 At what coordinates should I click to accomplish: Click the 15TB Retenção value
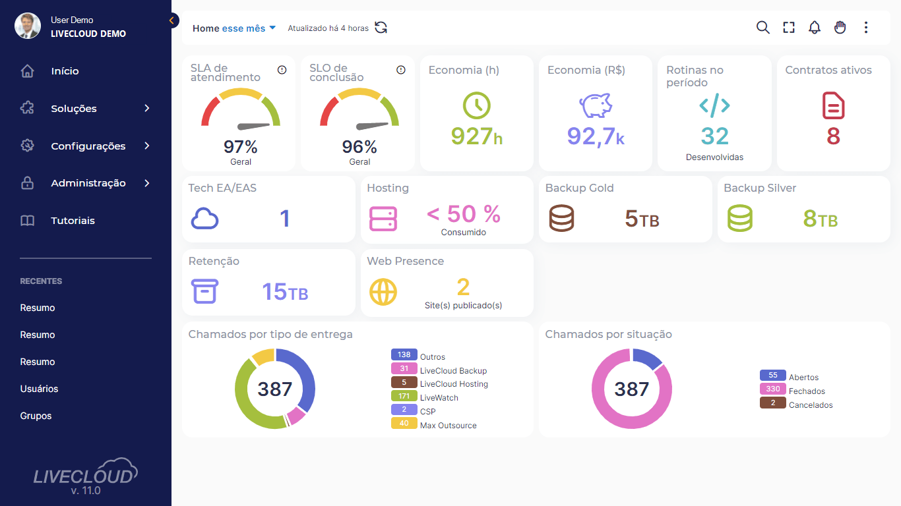click(285, 291)
